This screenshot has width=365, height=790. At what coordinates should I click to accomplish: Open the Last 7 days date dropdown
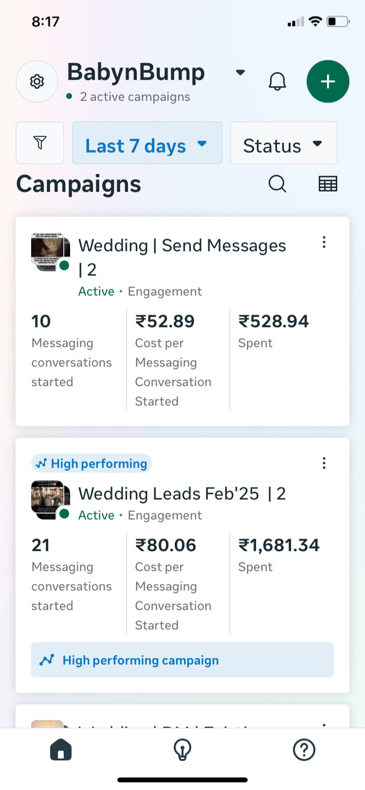147,143
